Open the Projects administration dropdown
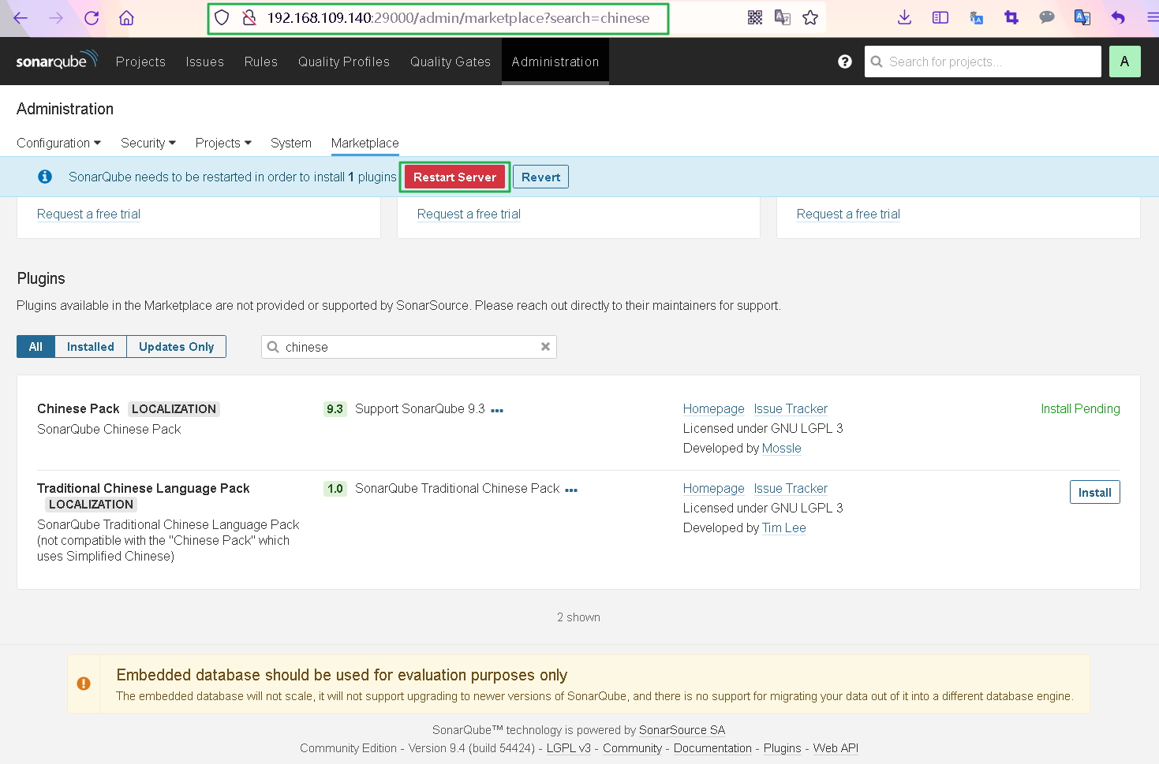Screen dimensions: 1159x764 coord(223,143)
